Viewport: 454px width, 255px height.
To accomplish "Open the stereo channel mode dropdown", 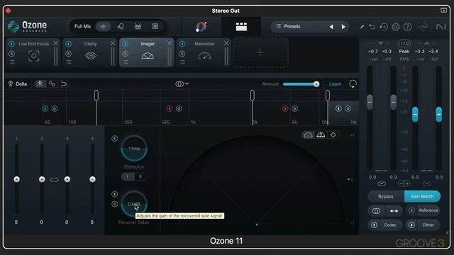I will coord(182,84).
